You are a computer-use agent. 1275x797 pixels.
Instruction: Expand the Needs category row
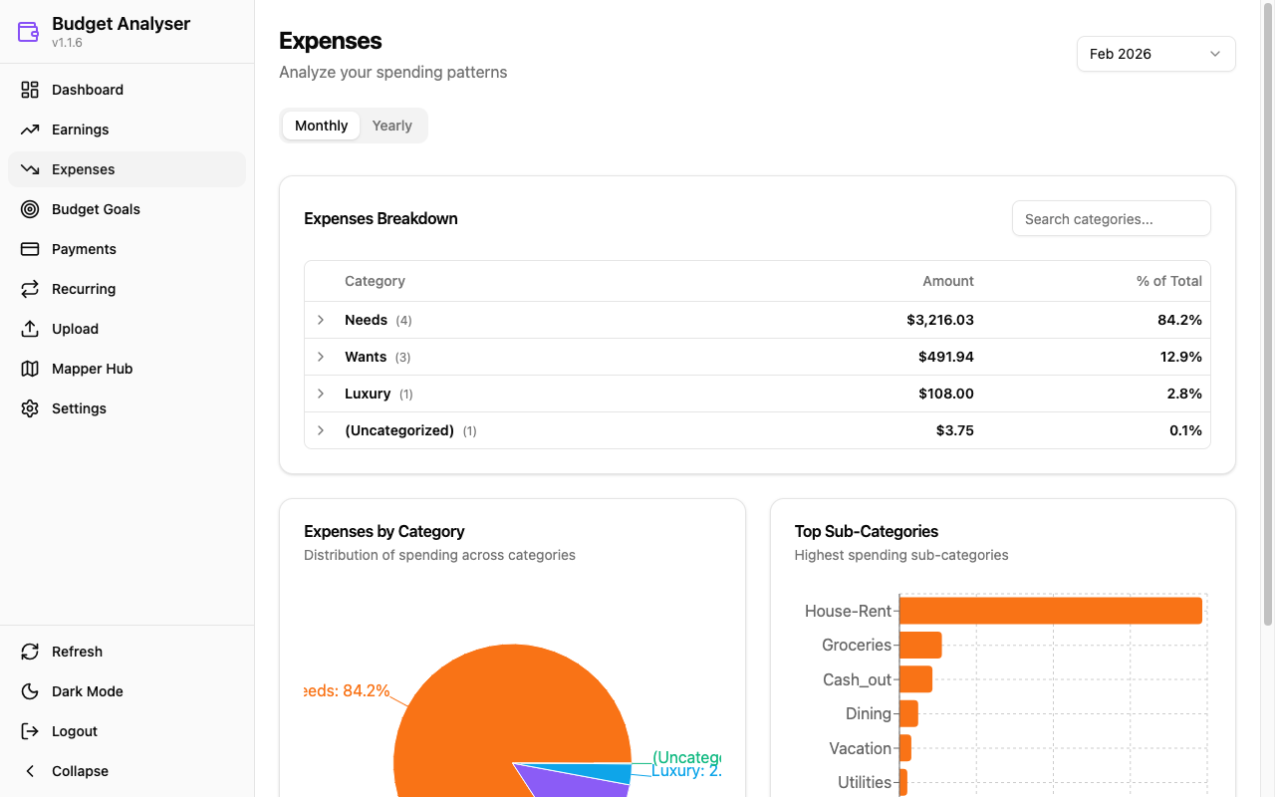(x=320, y=320)
